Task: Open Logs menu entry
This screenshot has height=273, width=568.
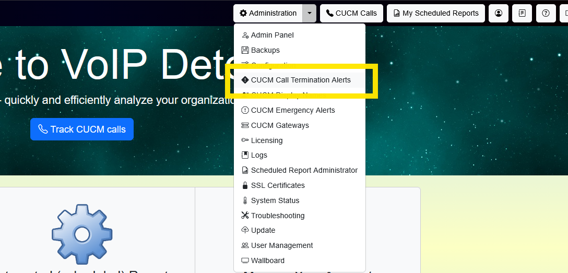Action: [300, 155]
